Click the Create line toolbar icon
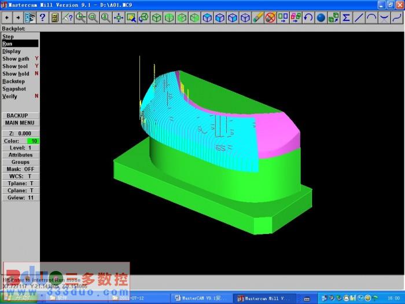 (x=359, y=17)
